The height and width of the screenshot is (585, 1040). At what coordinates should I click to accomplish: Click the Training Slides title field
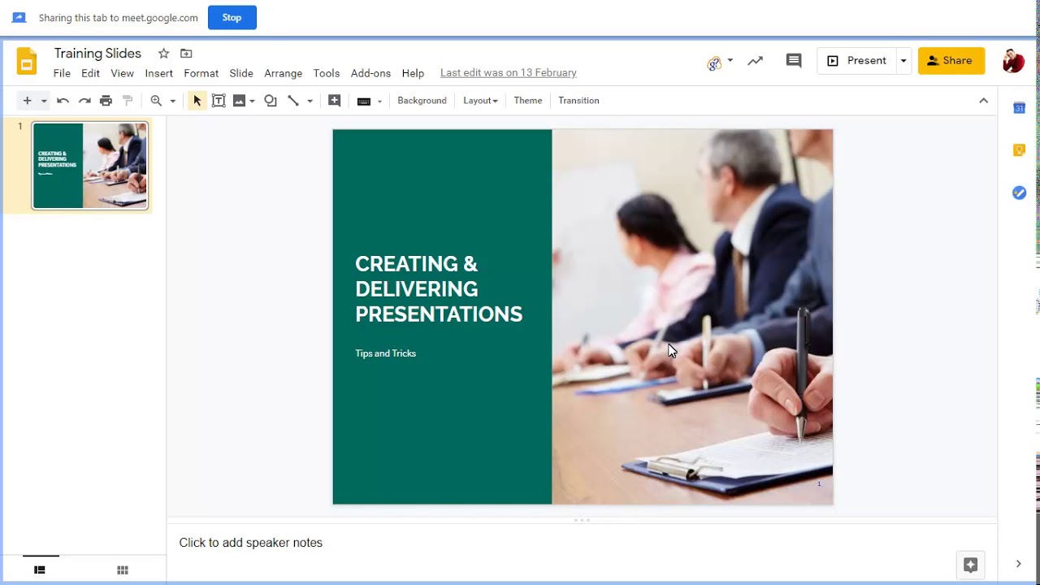coord(97,54)
